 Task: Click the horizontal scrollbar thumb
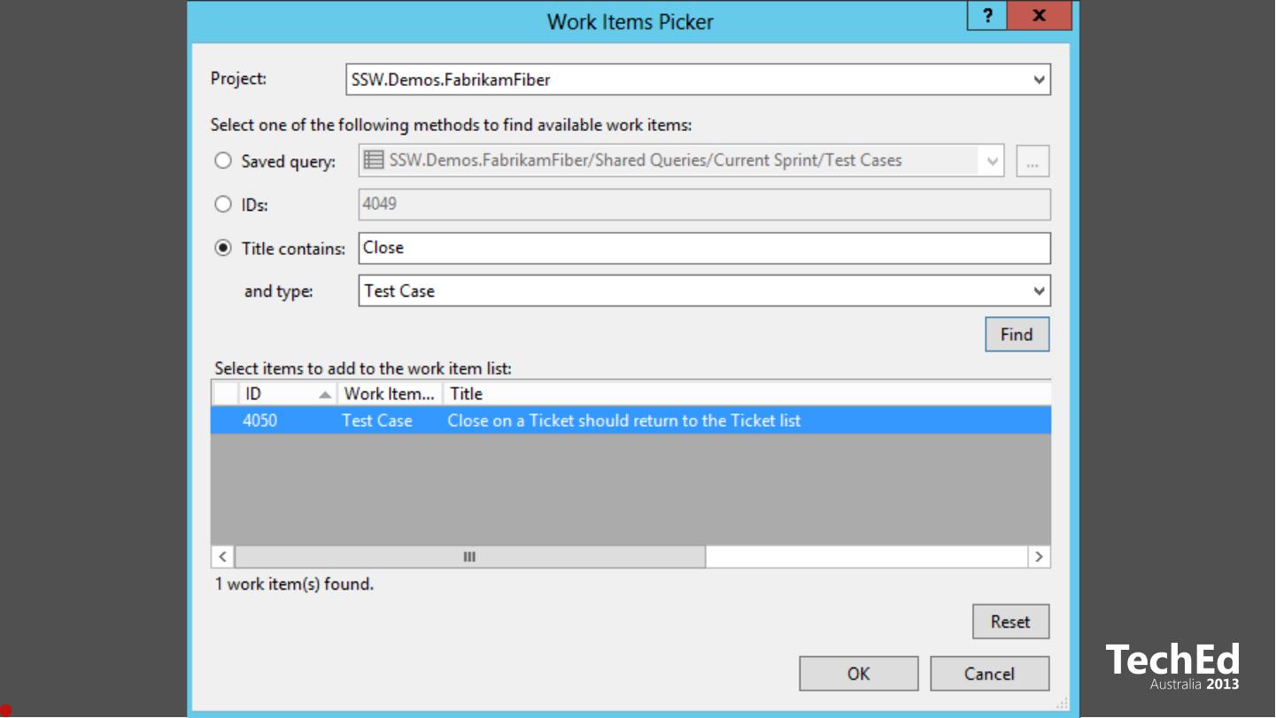[470, 557]
